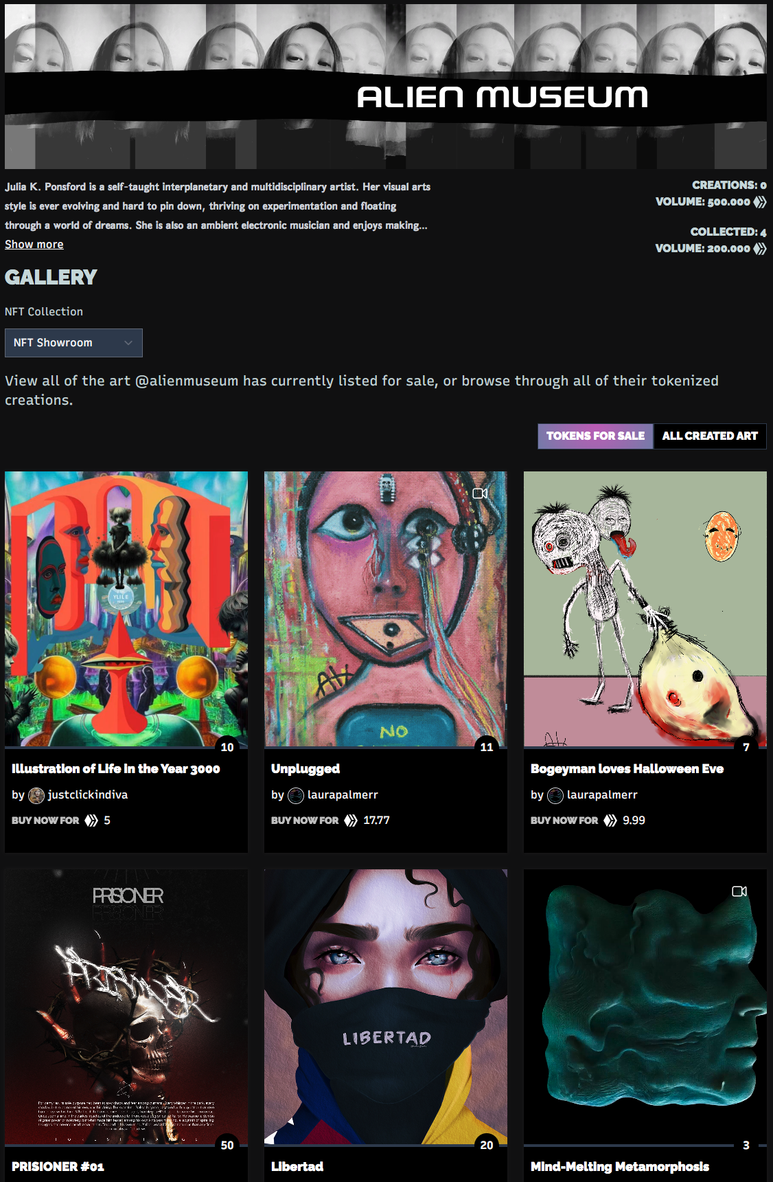Click laurapalmerr avatar under Bogeyman artwork
This screenshot has height=1182, width=773.
tap(555, 796)
